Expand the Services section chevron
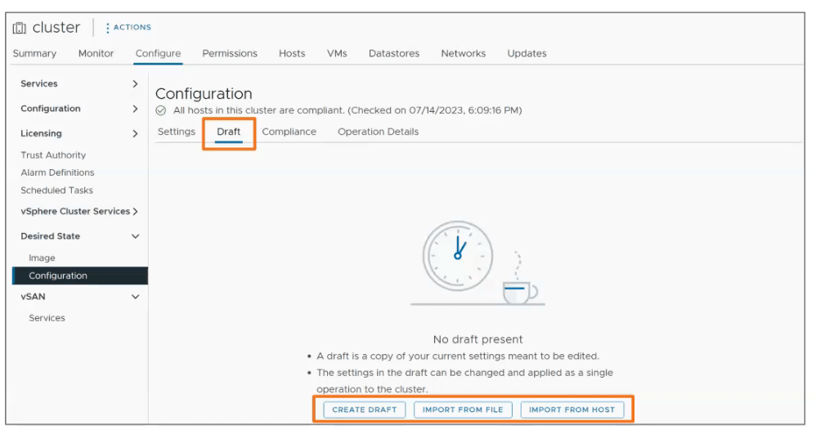 click(x=135, y=84)
